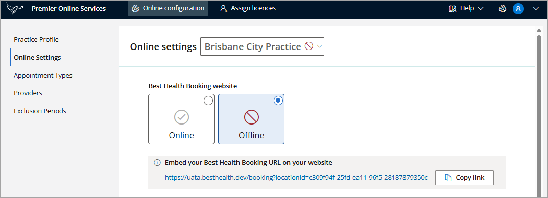The image size is (548, 198).
Task: Open the Assign licences tab
Action: pyautogui.click(x=248, y=8)
